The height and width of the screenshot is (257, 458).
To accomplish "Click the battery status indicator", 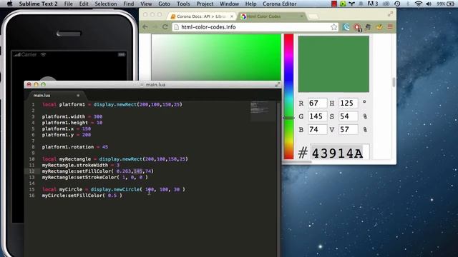I will coord(445,4).
